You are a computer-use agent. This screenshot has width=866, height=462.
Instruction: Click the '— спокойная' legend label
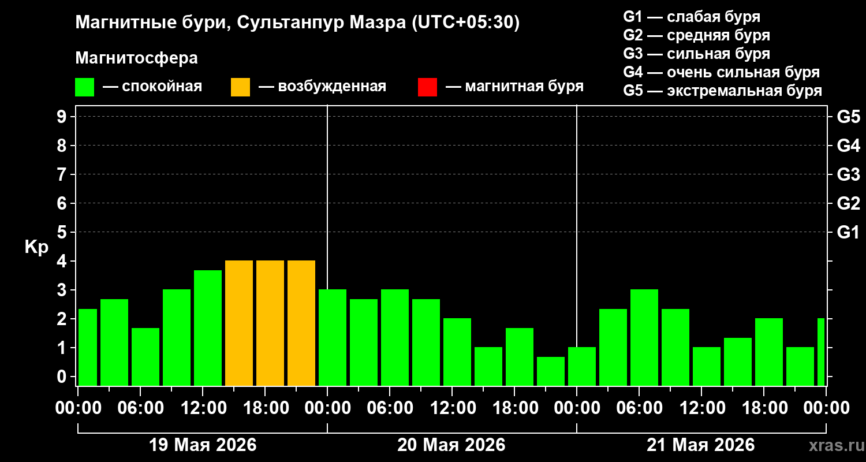(x=152, y=87)
